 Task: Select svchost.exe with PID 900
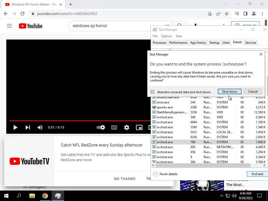pyautogui.click(x=209, y=147)
